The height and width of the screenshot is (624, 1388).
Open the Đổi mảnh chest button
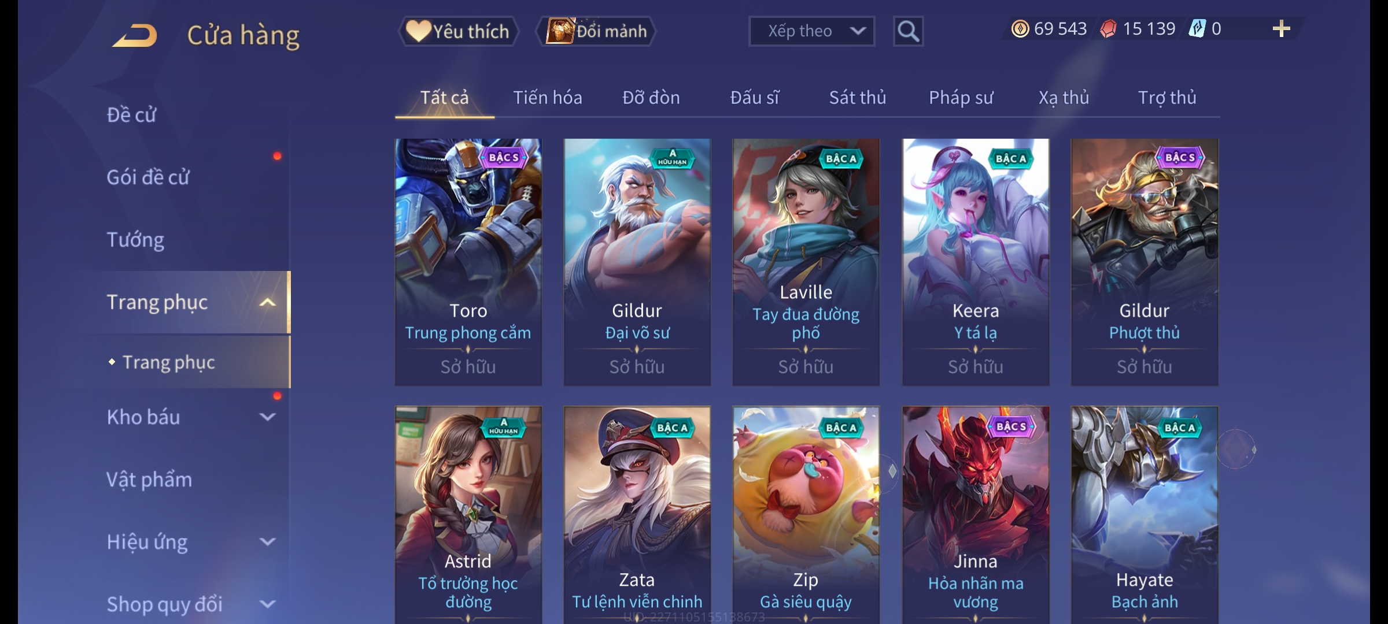[x=596, y=31]
